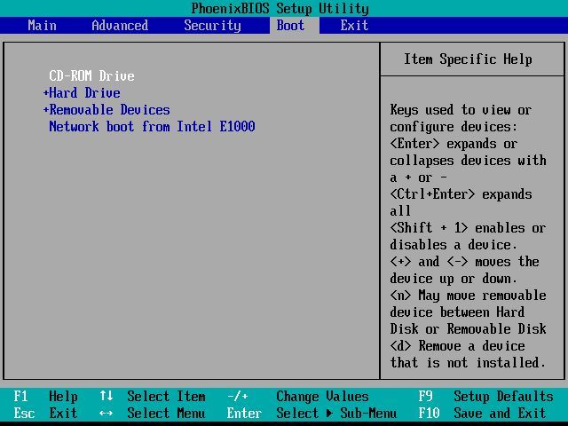The height and width of the screenshot is (426, 568).
Task: Select the Boot menu tab
Action: tap(290, 26)
